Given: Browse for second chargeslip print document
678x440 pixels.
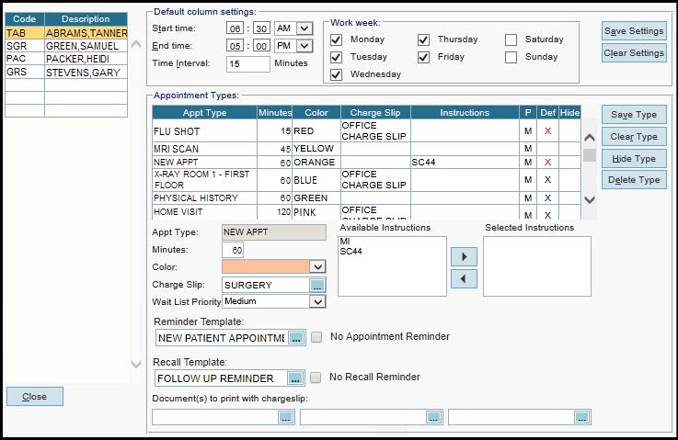Looking at the screenshot, I should click(x=433, y=417).
